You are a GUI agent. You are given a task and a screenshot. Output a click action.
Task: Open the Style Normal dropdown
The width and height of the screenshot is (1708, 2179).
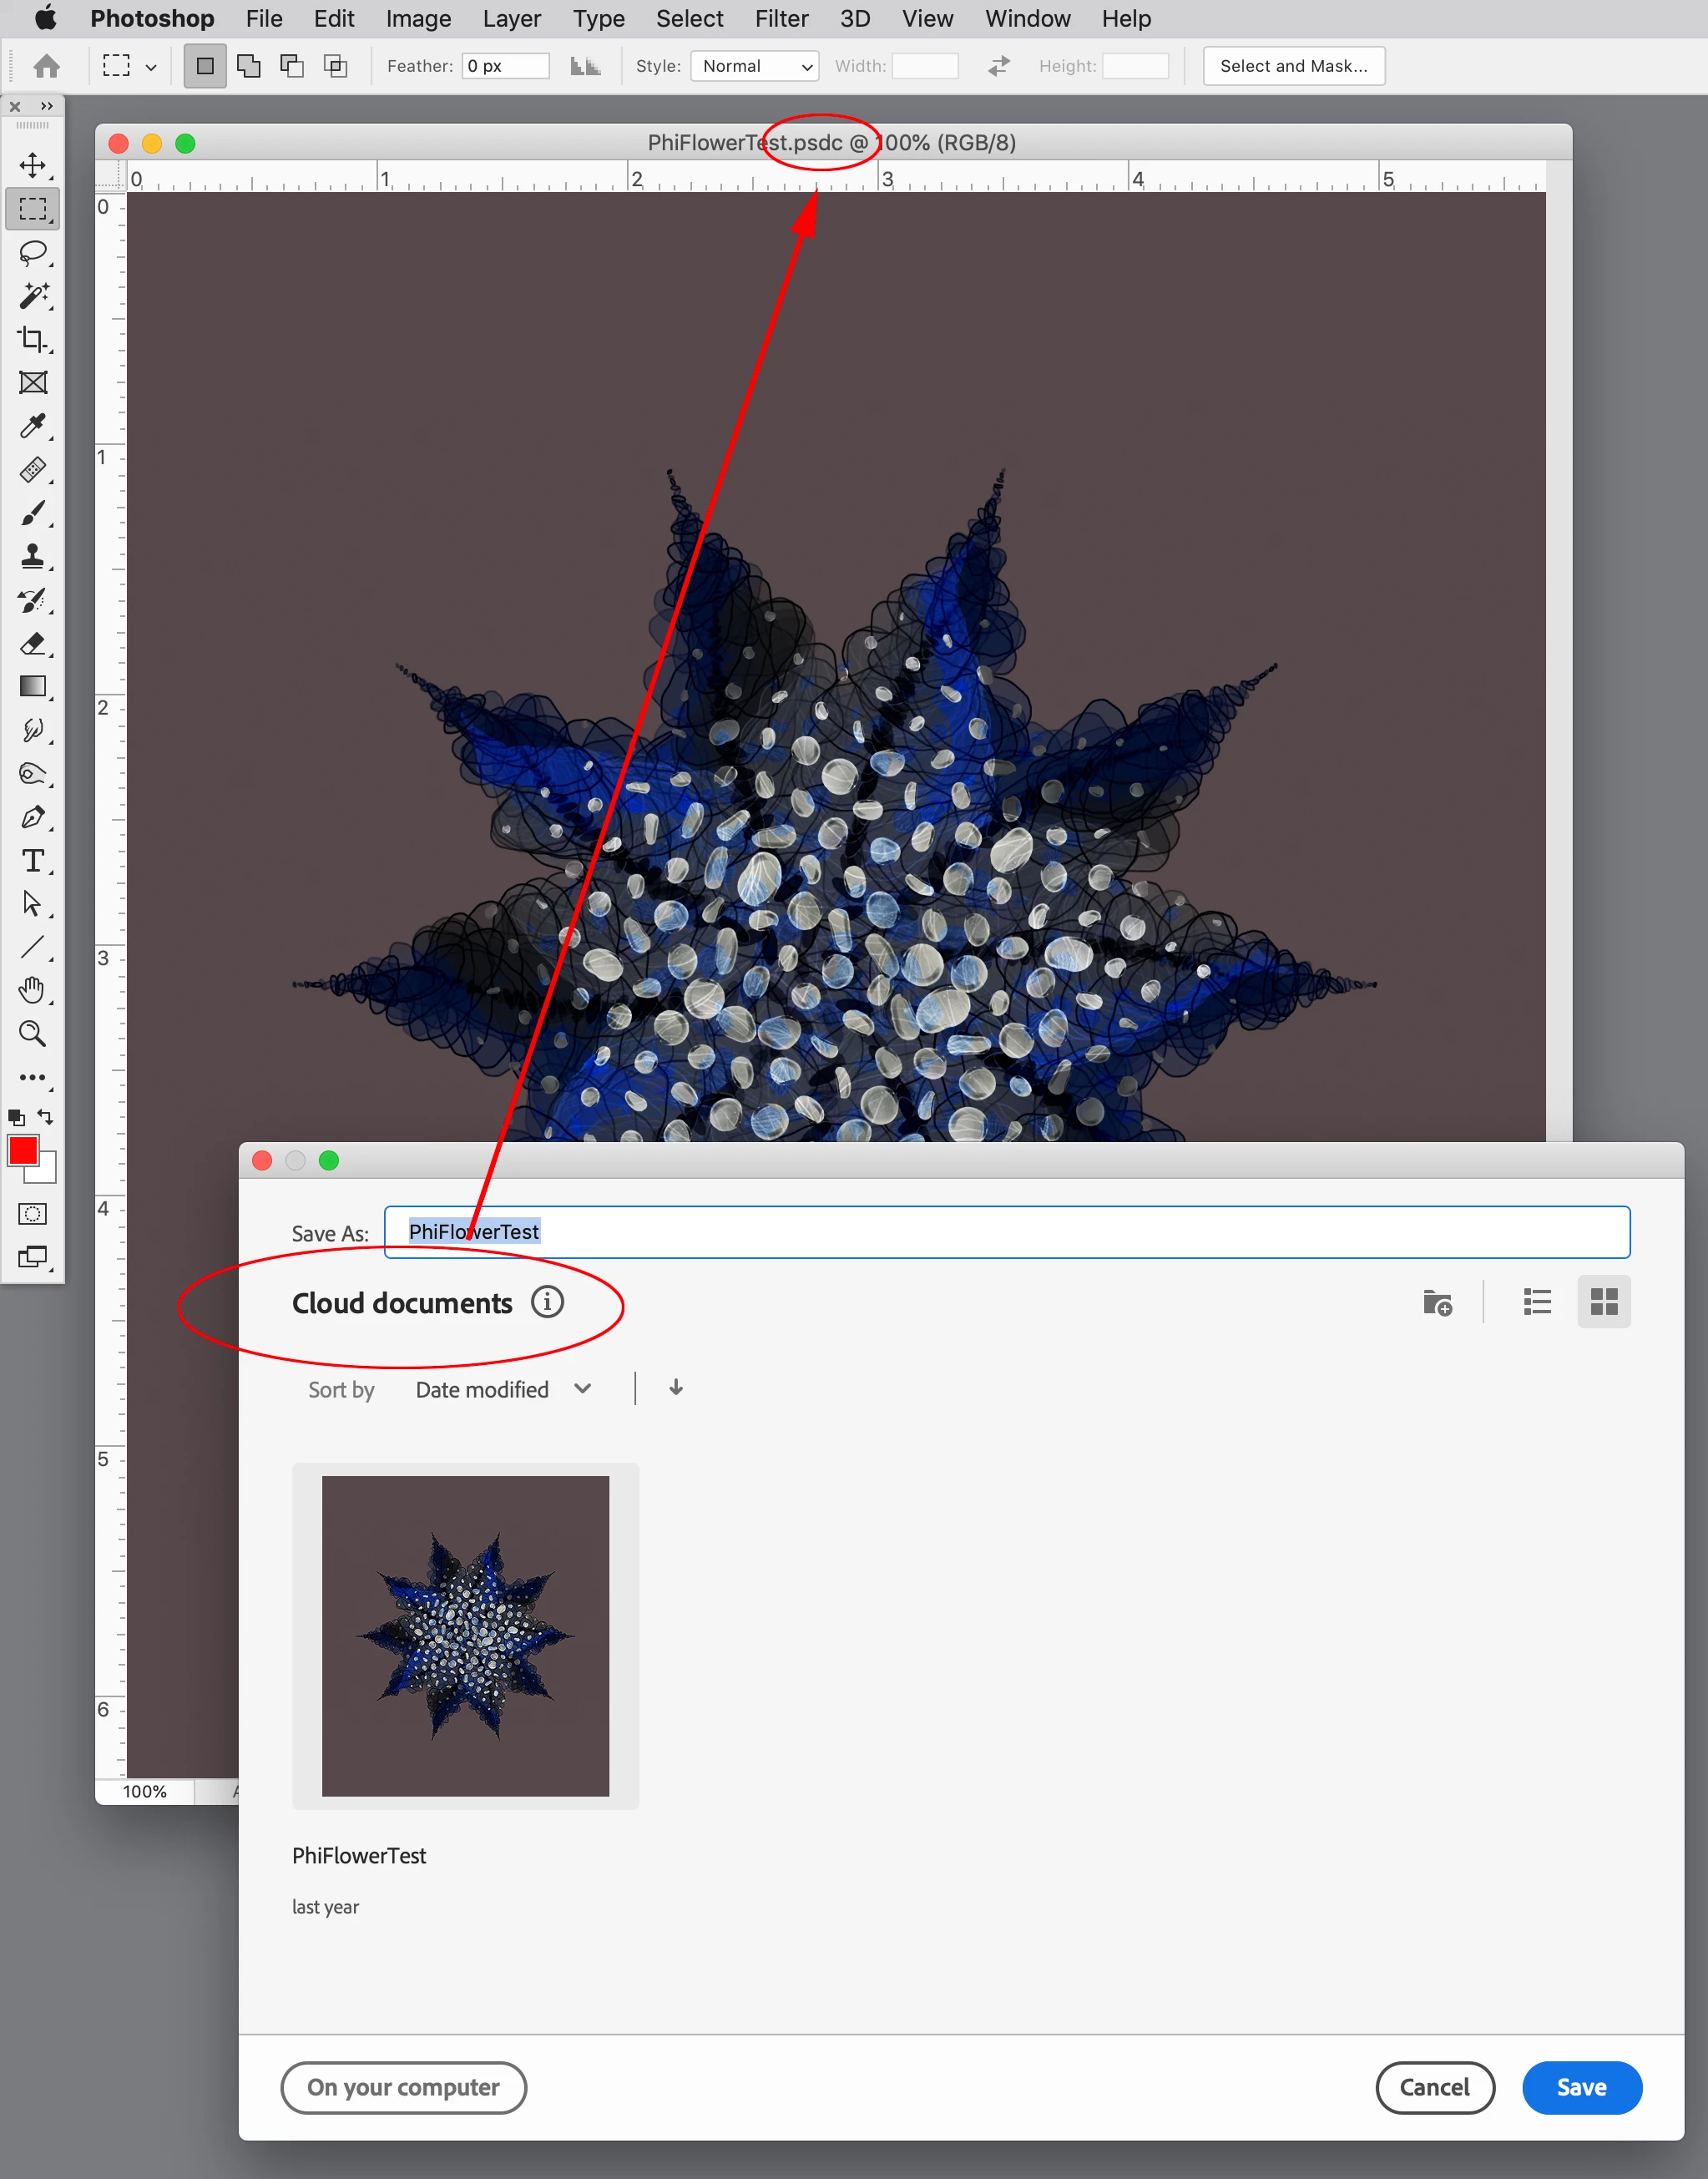(x=755, y=66)
